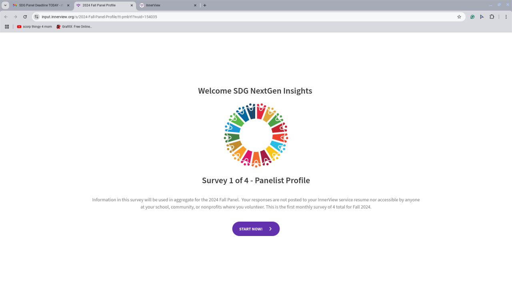Screen dimensions: 512x288
Task: Switch to the SDG Panel Deadline Gmail tab
Action: [x=39, y=5]
